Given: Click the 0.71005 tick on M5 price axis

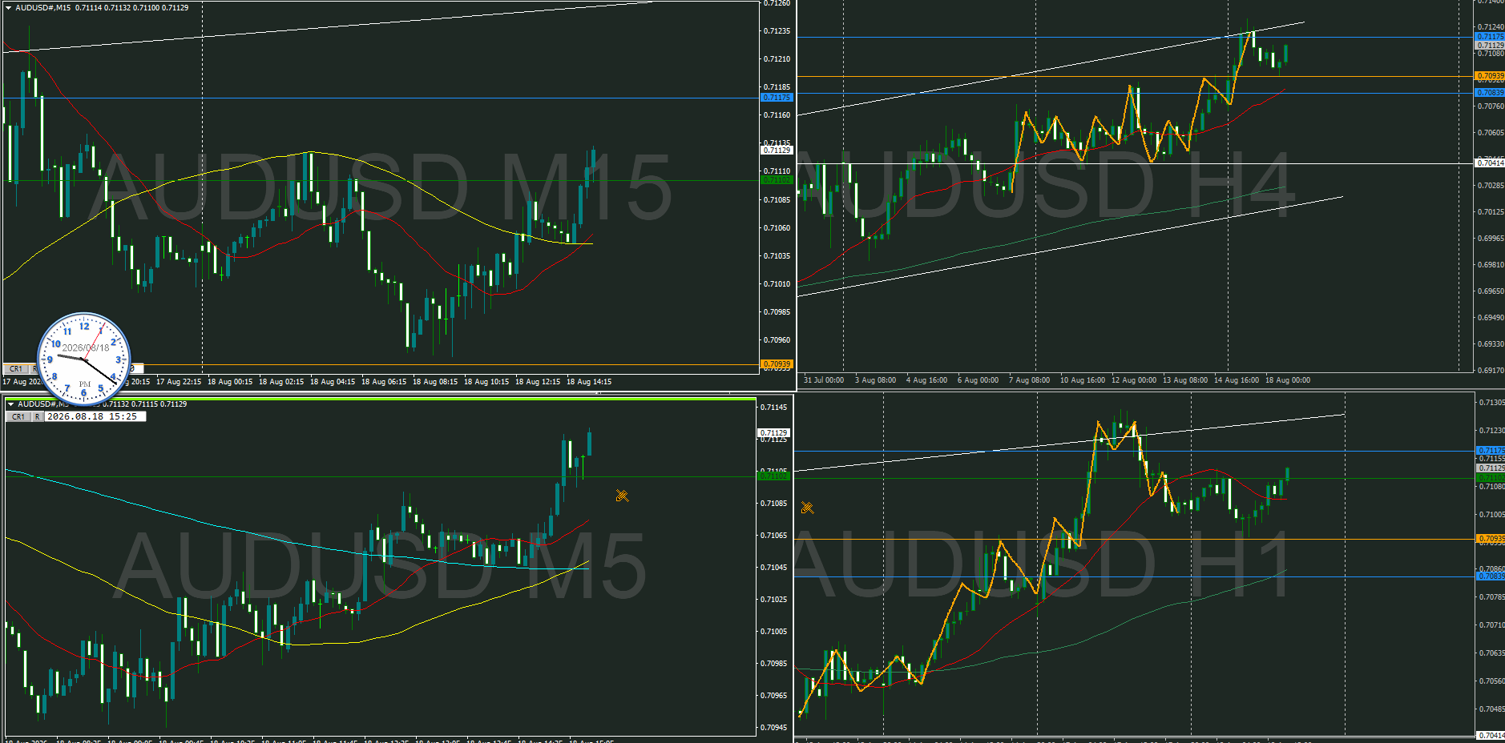Looking at the screenshot, I should click(773, 632).
